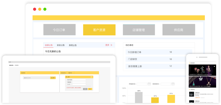Switch to the 安全公告 tab
This screenshot has height=105, width=221.
[61, 45]
